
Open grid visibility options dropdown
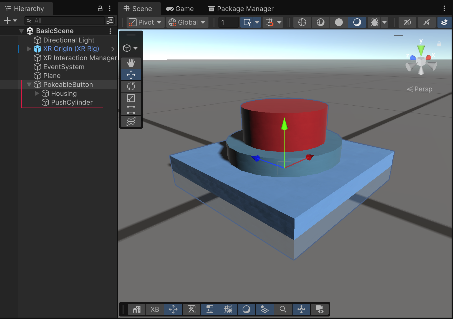pos(257,22)
